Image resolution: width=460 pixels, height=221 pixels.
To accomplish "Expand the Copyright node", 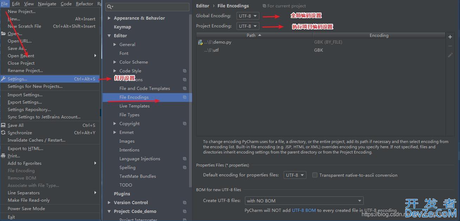I will click(x=115, y=124).
